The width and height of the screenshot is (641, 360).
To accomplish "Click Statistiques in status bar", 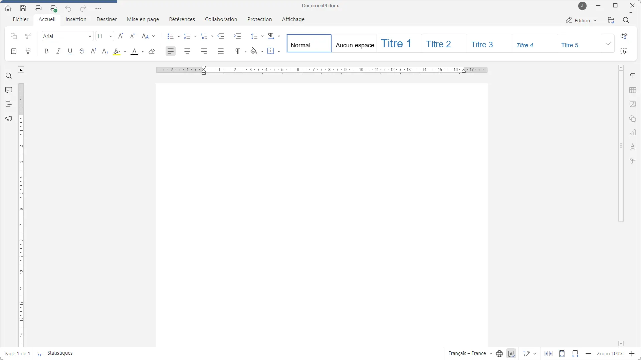I will tap(55, 353).
